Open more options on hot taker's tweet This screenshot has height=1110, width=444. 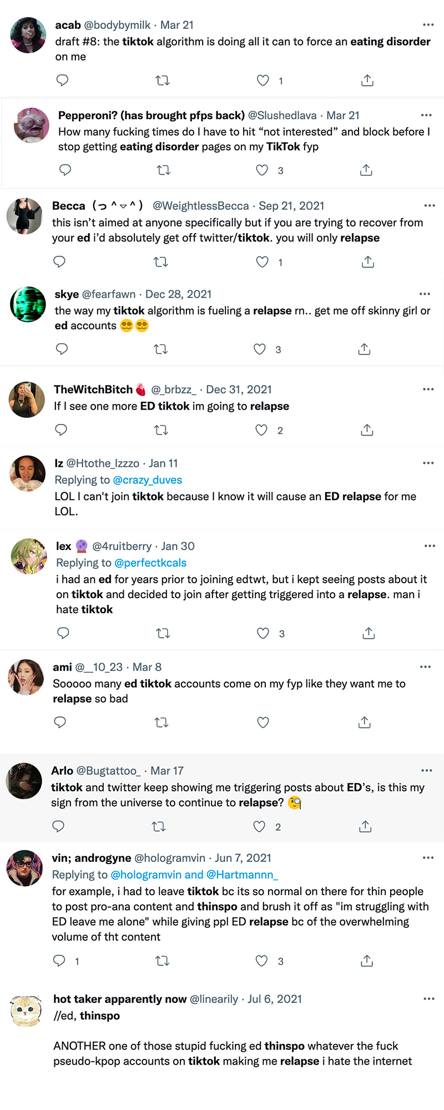coord(428,999)
